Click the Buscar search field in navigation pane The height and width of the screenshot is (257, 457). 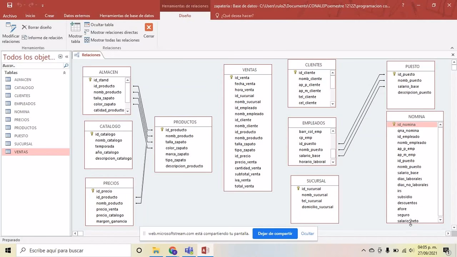(x=32, y=66)
